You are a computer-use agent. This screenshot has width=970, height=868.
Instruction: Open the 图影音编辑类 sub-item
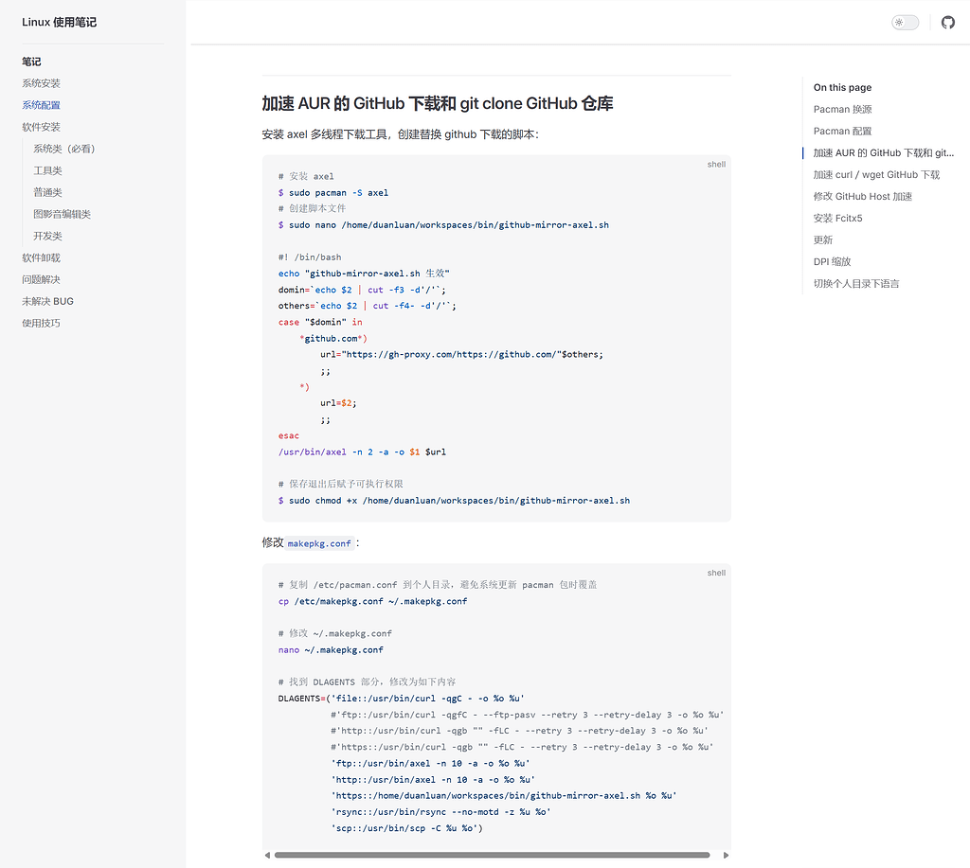click(x=62, y=214)
